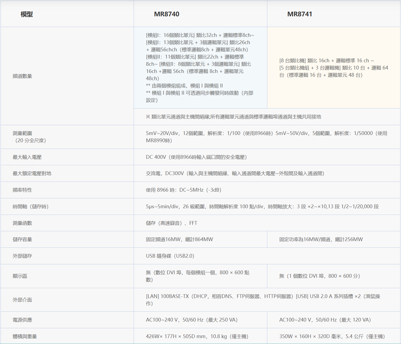Click the 顯示區 row label
Image resolution: width=401 pixels, height=344 pixels.
point(20,276)
